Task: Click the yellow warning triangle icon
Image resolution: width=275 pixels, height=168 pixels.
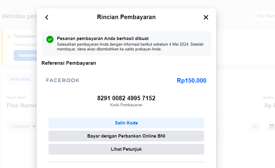Action: pyautogui.click(x=9, y=36)
